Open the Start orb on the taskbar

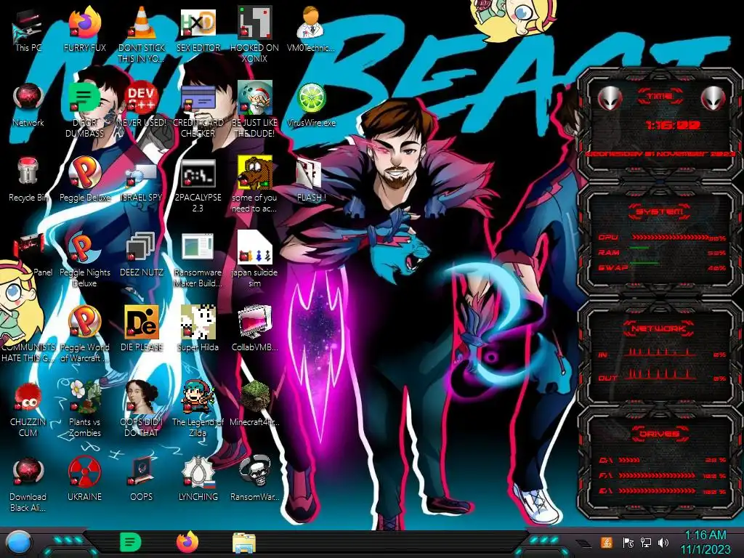coord(18,543)
